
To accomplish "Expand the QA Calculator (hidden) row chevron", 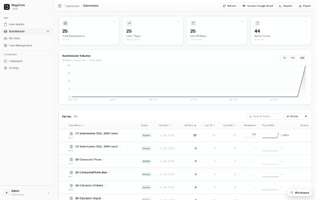I will click(105, 186).
